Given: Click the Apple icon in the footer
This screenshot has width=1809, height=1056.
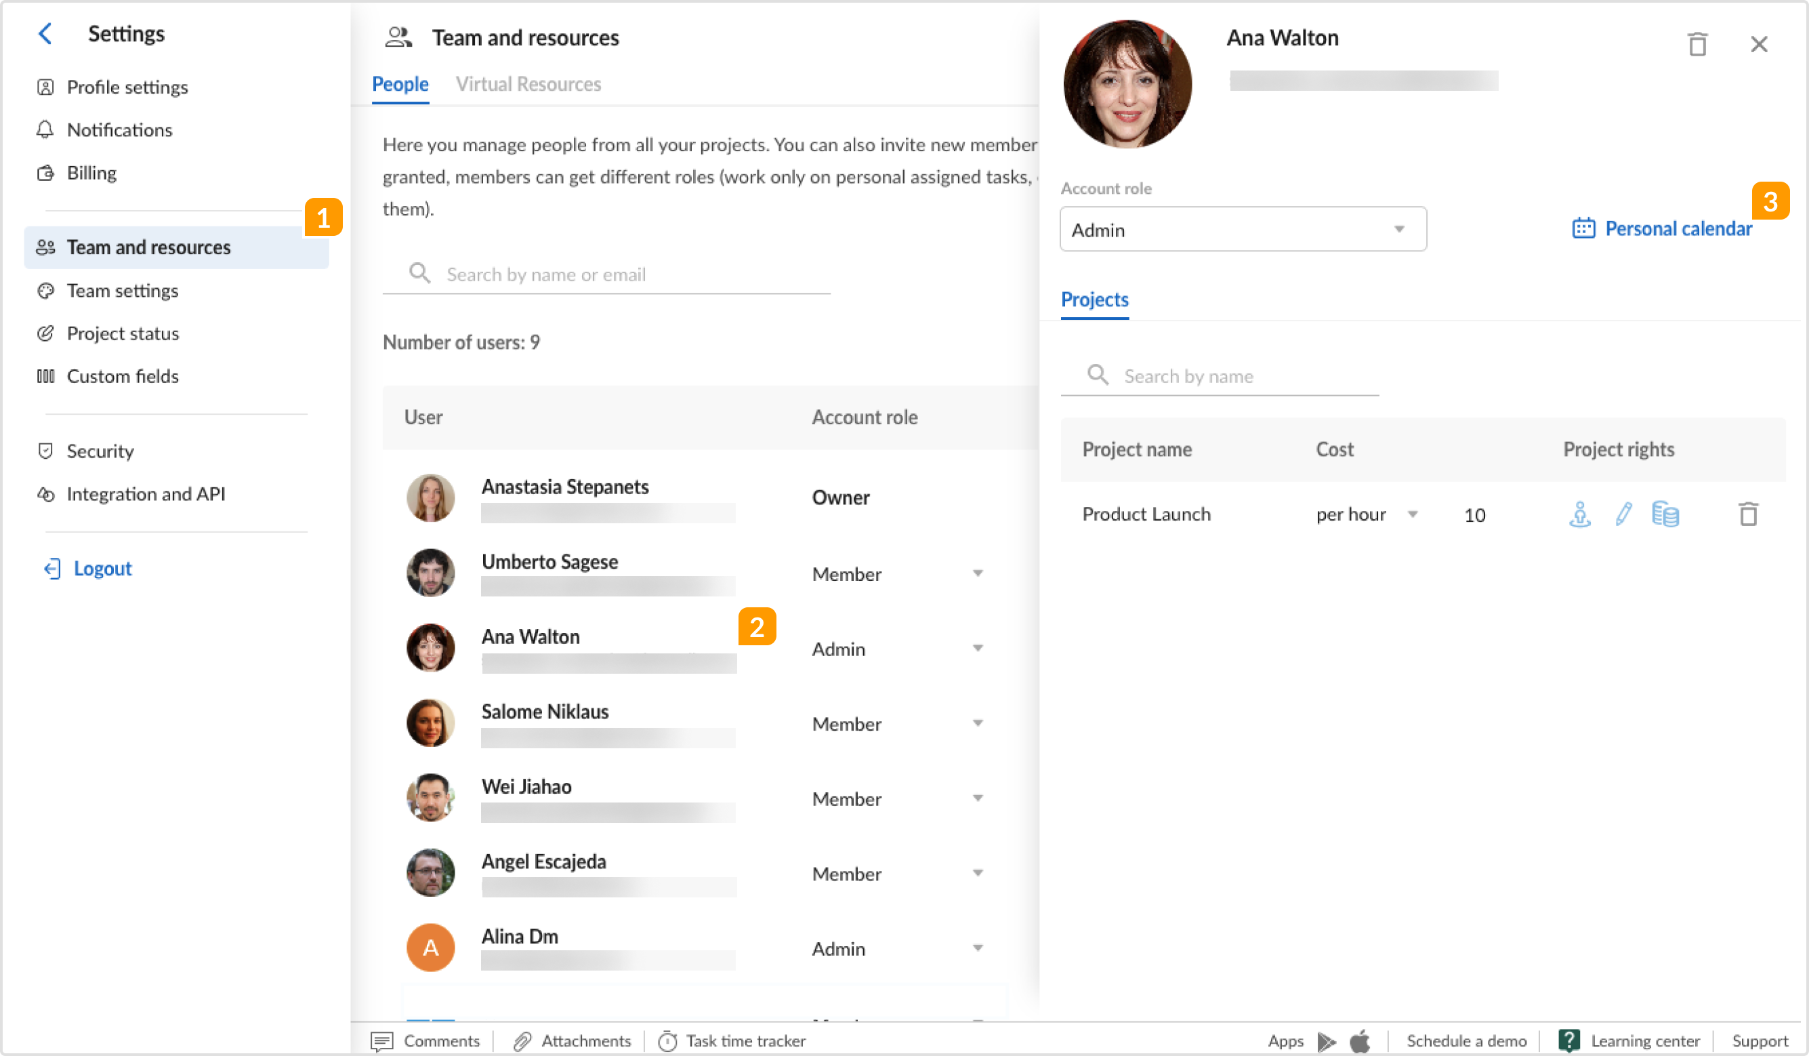Looking at the screenshot, I should pos(1360,1040).
